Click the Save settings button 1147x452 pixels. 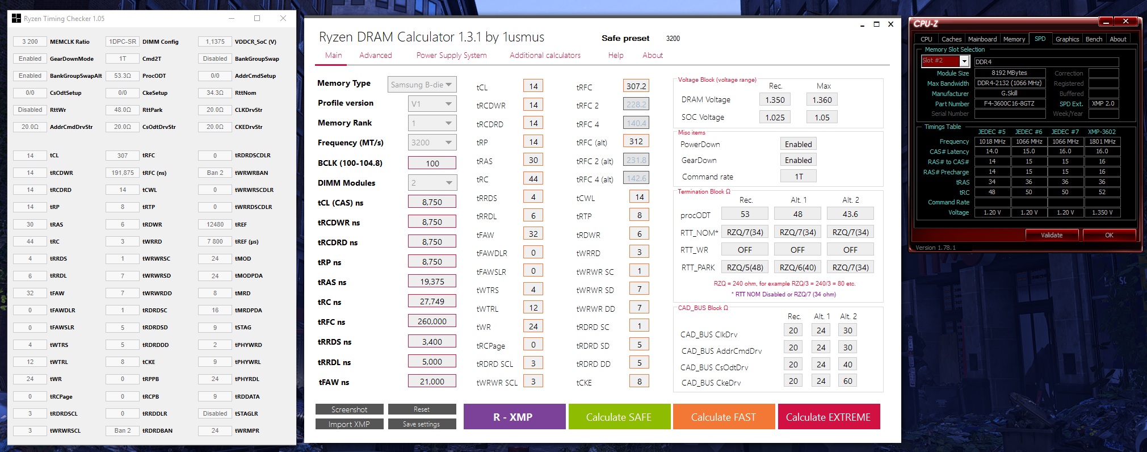(422, 424)
